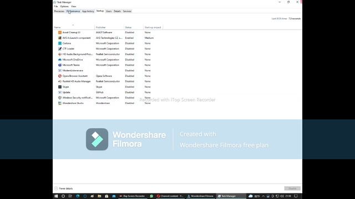
Task: Click the Windows Security notification shield icon
Action: [60, 98]
